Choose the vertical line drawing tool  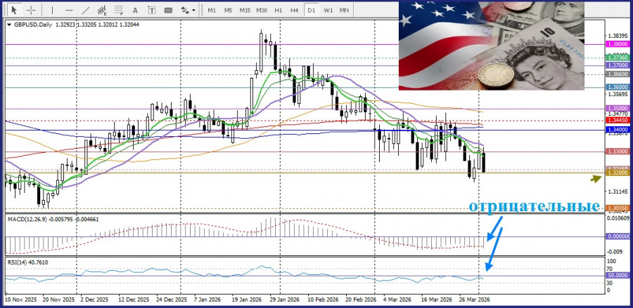pyautogui.click(x=52, y=10)
